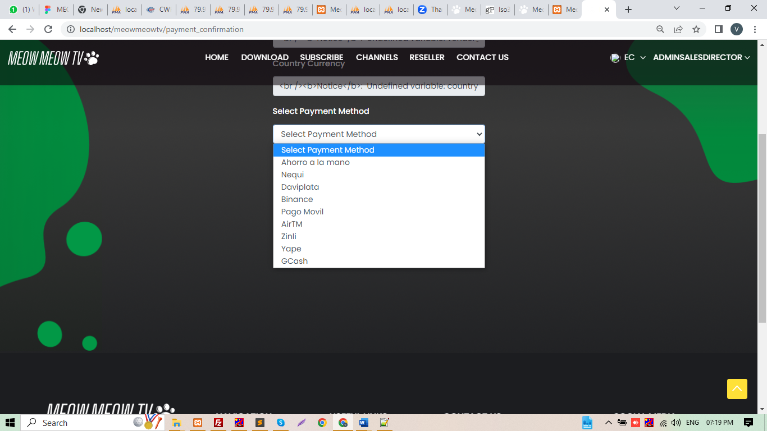Expand the ADMINSALESDIRECTOR account menu
This screenshot has width=767, height=431.
pyautogui.click(x=701, y=57)
